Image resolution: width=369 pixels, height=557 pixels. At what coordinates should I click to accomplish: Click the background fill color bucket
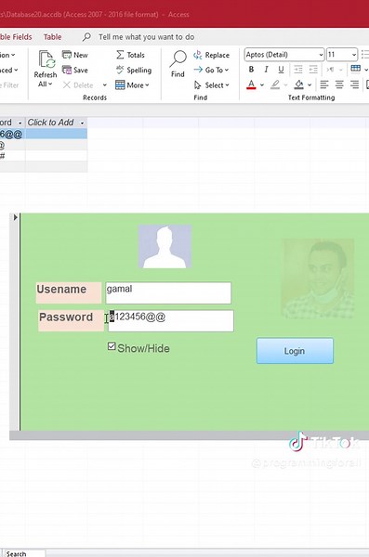point(299,84)
